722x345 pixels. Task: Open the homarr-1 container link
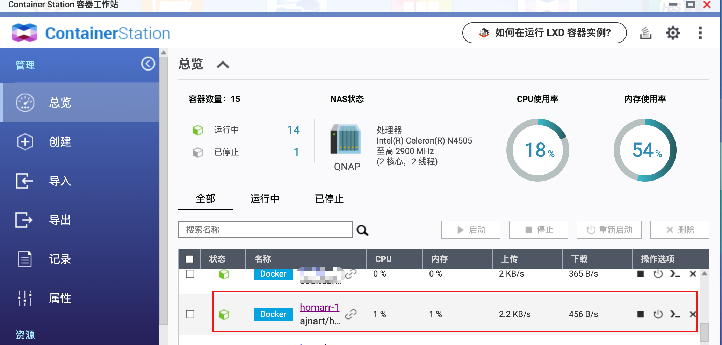319,307
